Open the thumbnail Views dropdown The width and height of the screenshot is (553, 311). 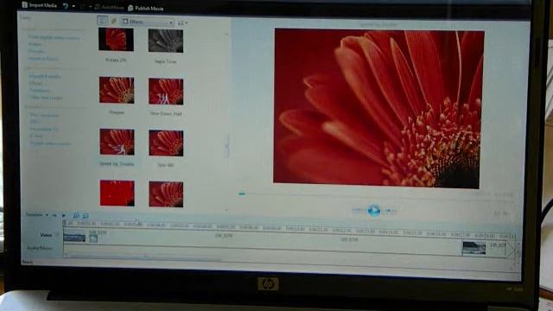182,23
